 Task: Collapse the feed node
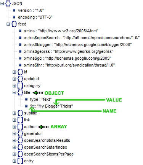(x=8, y=24)
